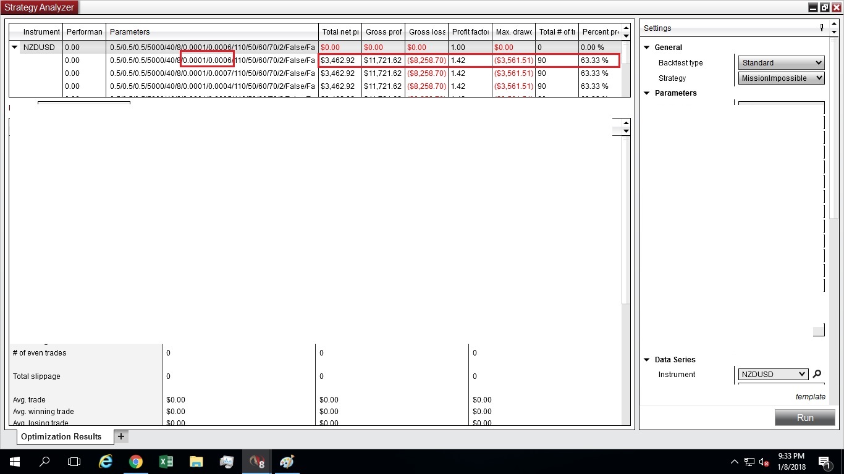Open Task View from the taskbar

(74, 462)
